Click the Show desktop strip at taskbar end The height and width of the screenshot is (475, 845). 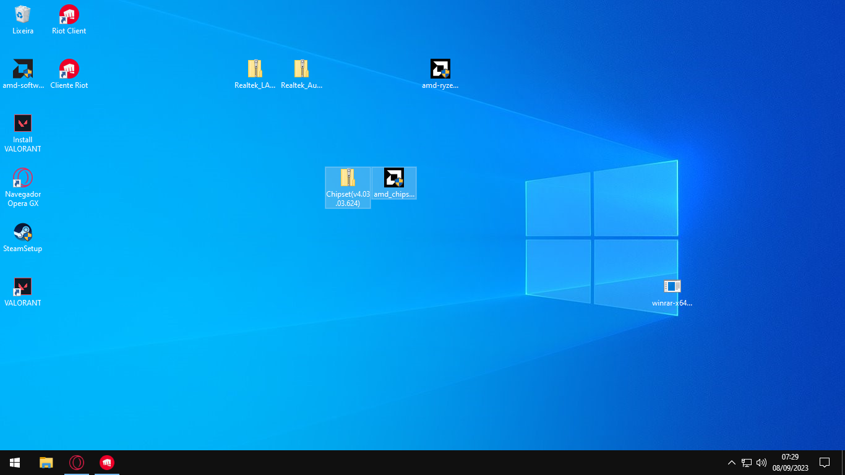click(843, 463)
